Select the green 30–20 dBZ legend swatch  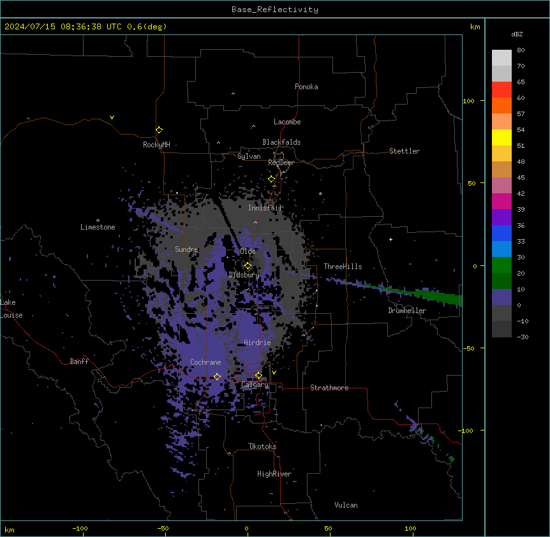click(x=502, y=265)
